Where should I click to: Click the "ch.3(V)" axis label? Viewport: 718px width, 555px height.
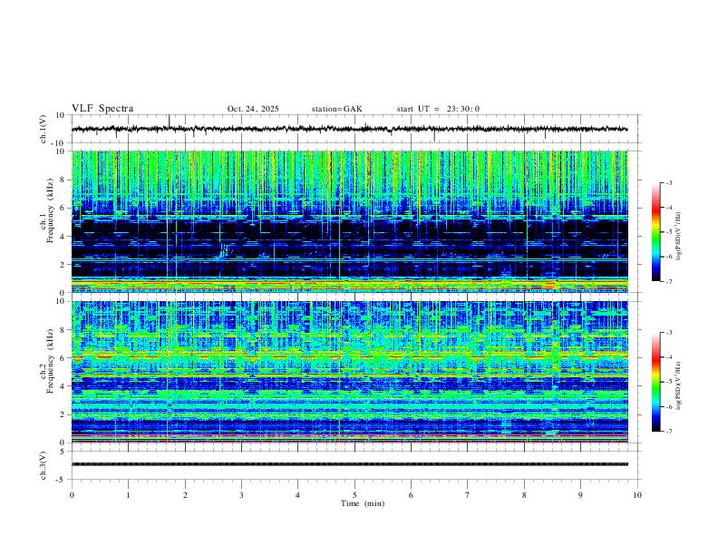(44, 465)
